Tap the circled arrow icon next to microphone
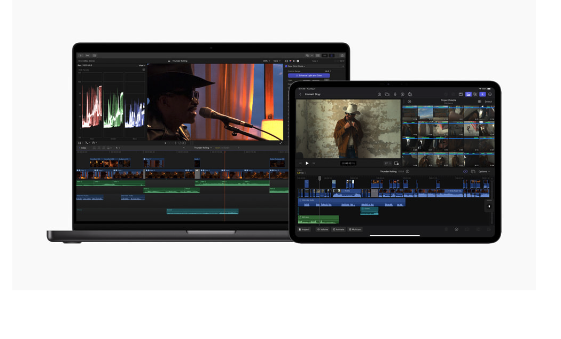 pos(402,95)
